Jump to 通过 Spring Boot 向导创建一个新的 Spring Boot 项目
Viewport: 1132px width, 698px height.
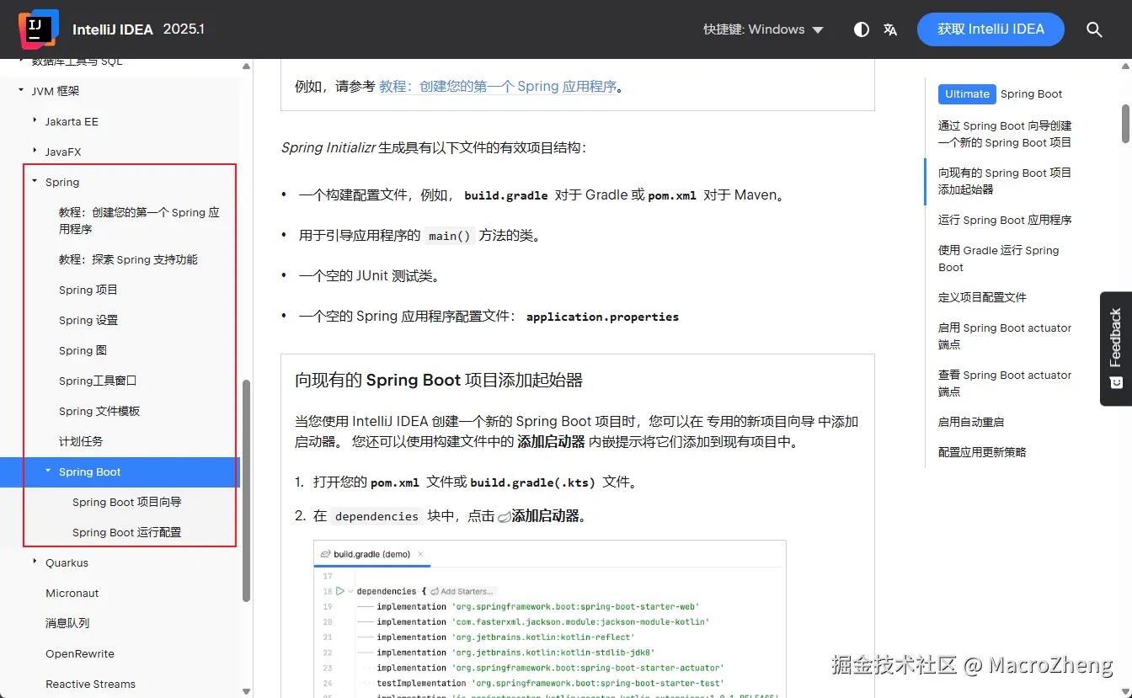1005,134
